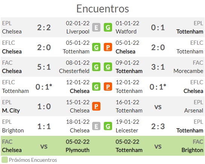Viewport: 205px width, 164px height.
Task: Select the 2:3 Leicester-Tottenham score
Action: (158, 126)
